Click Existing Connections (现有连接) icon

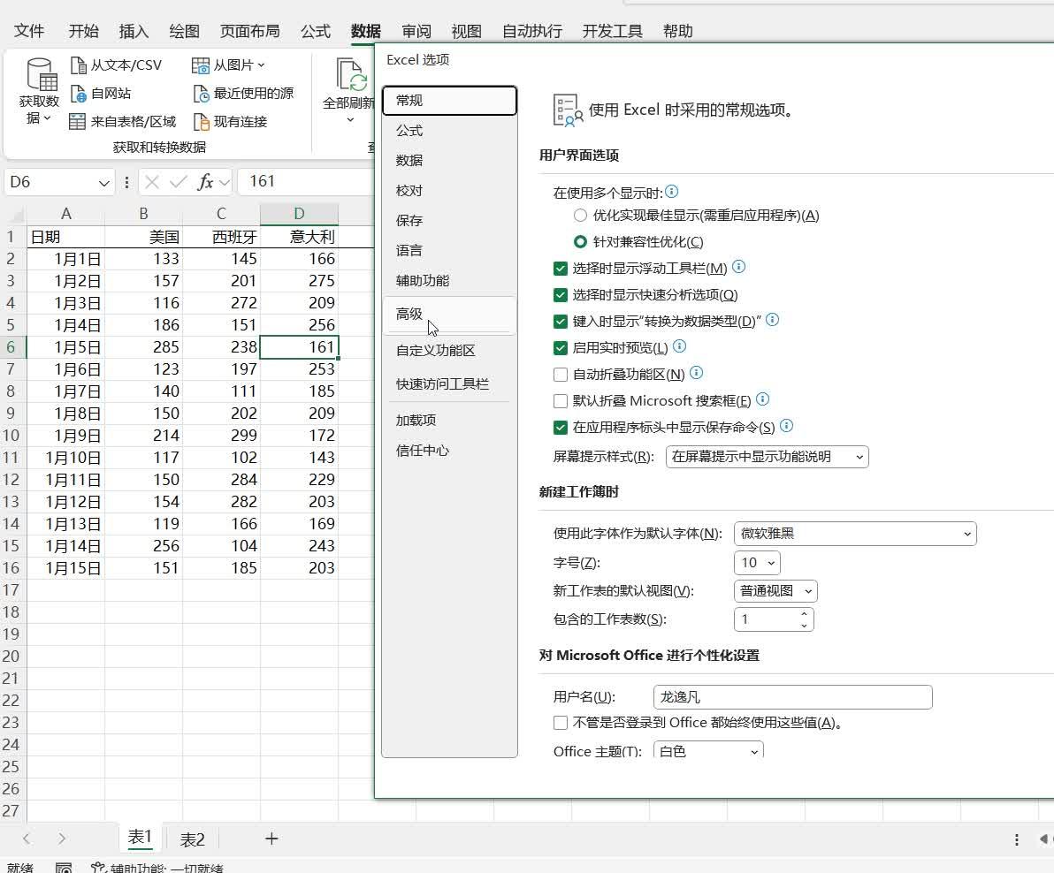coord(201,122)
